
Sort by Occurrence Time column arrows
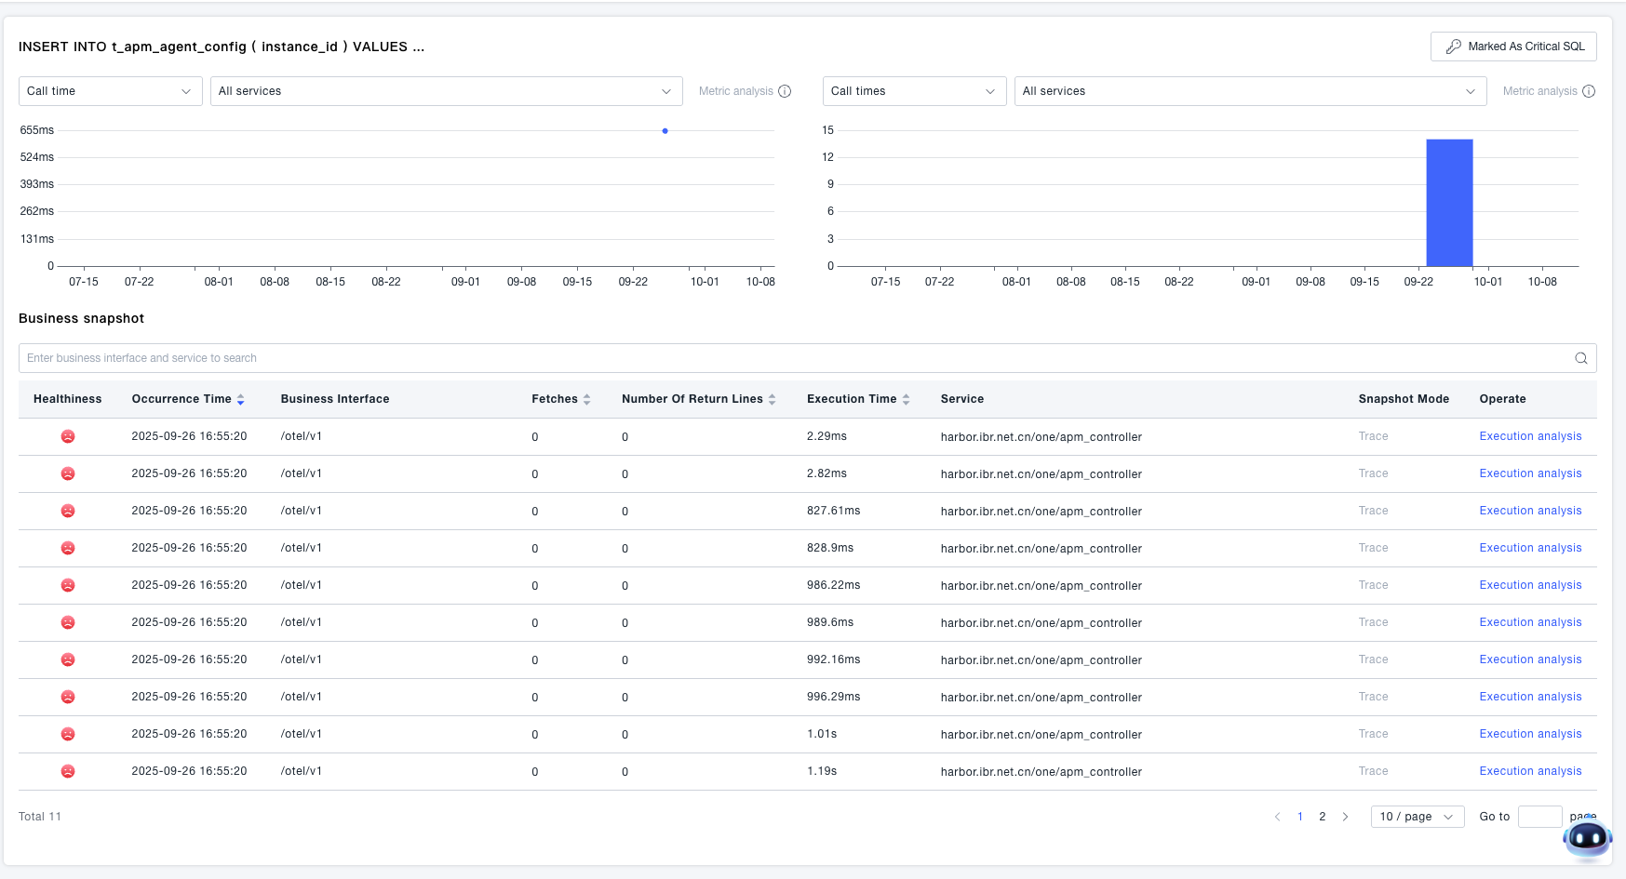click(240, 399)
